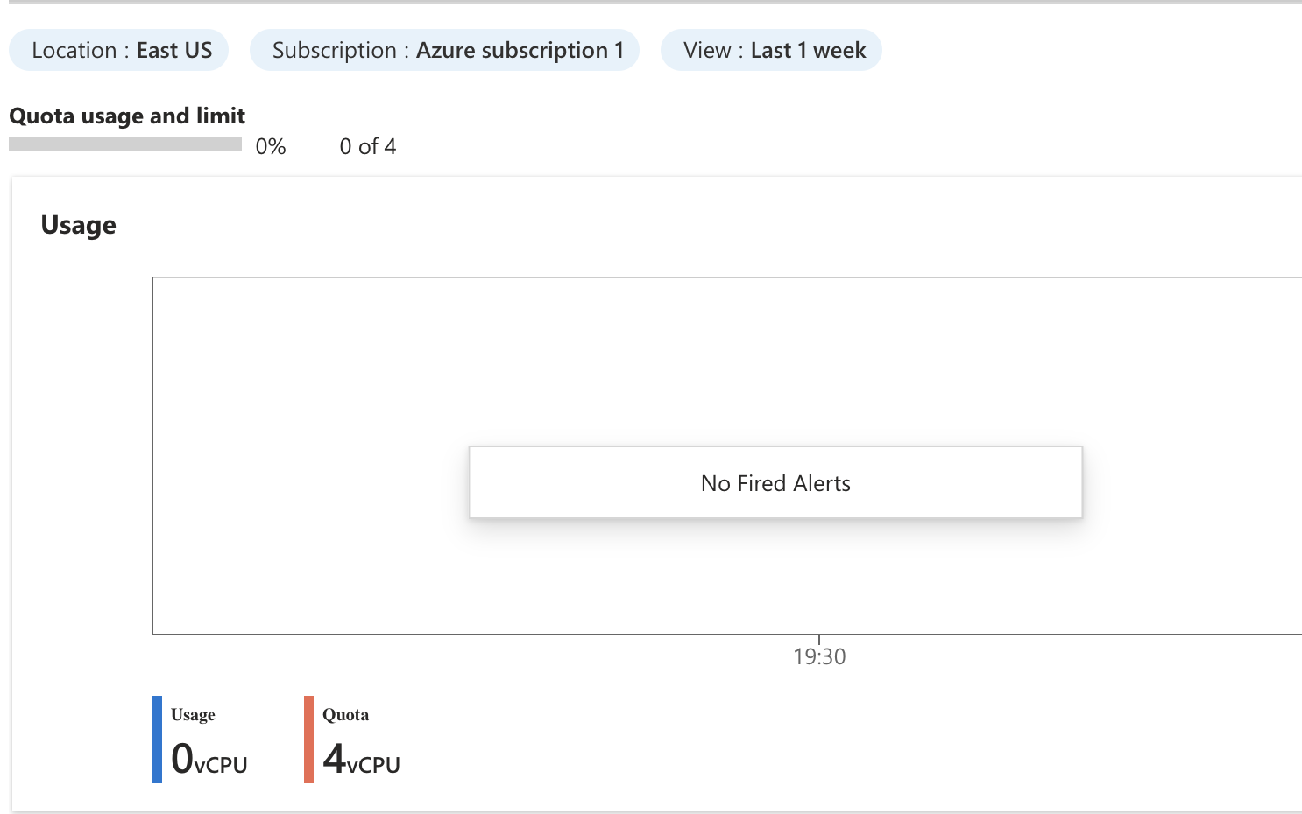
Task: Open the Subscription filter pill
Action: pos(445,51)
